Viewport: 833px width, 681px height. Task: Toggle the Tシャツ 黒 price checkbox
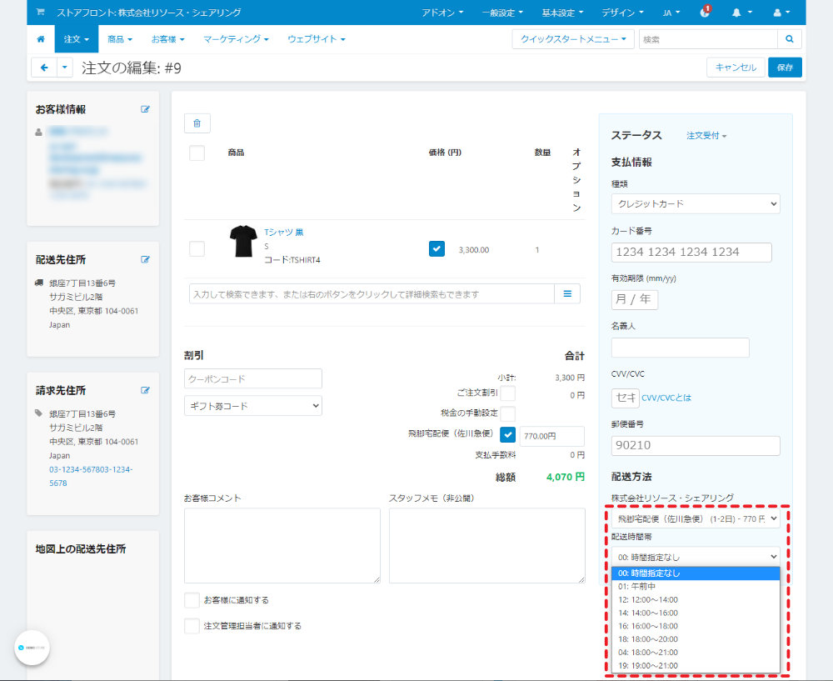point(436,248)
